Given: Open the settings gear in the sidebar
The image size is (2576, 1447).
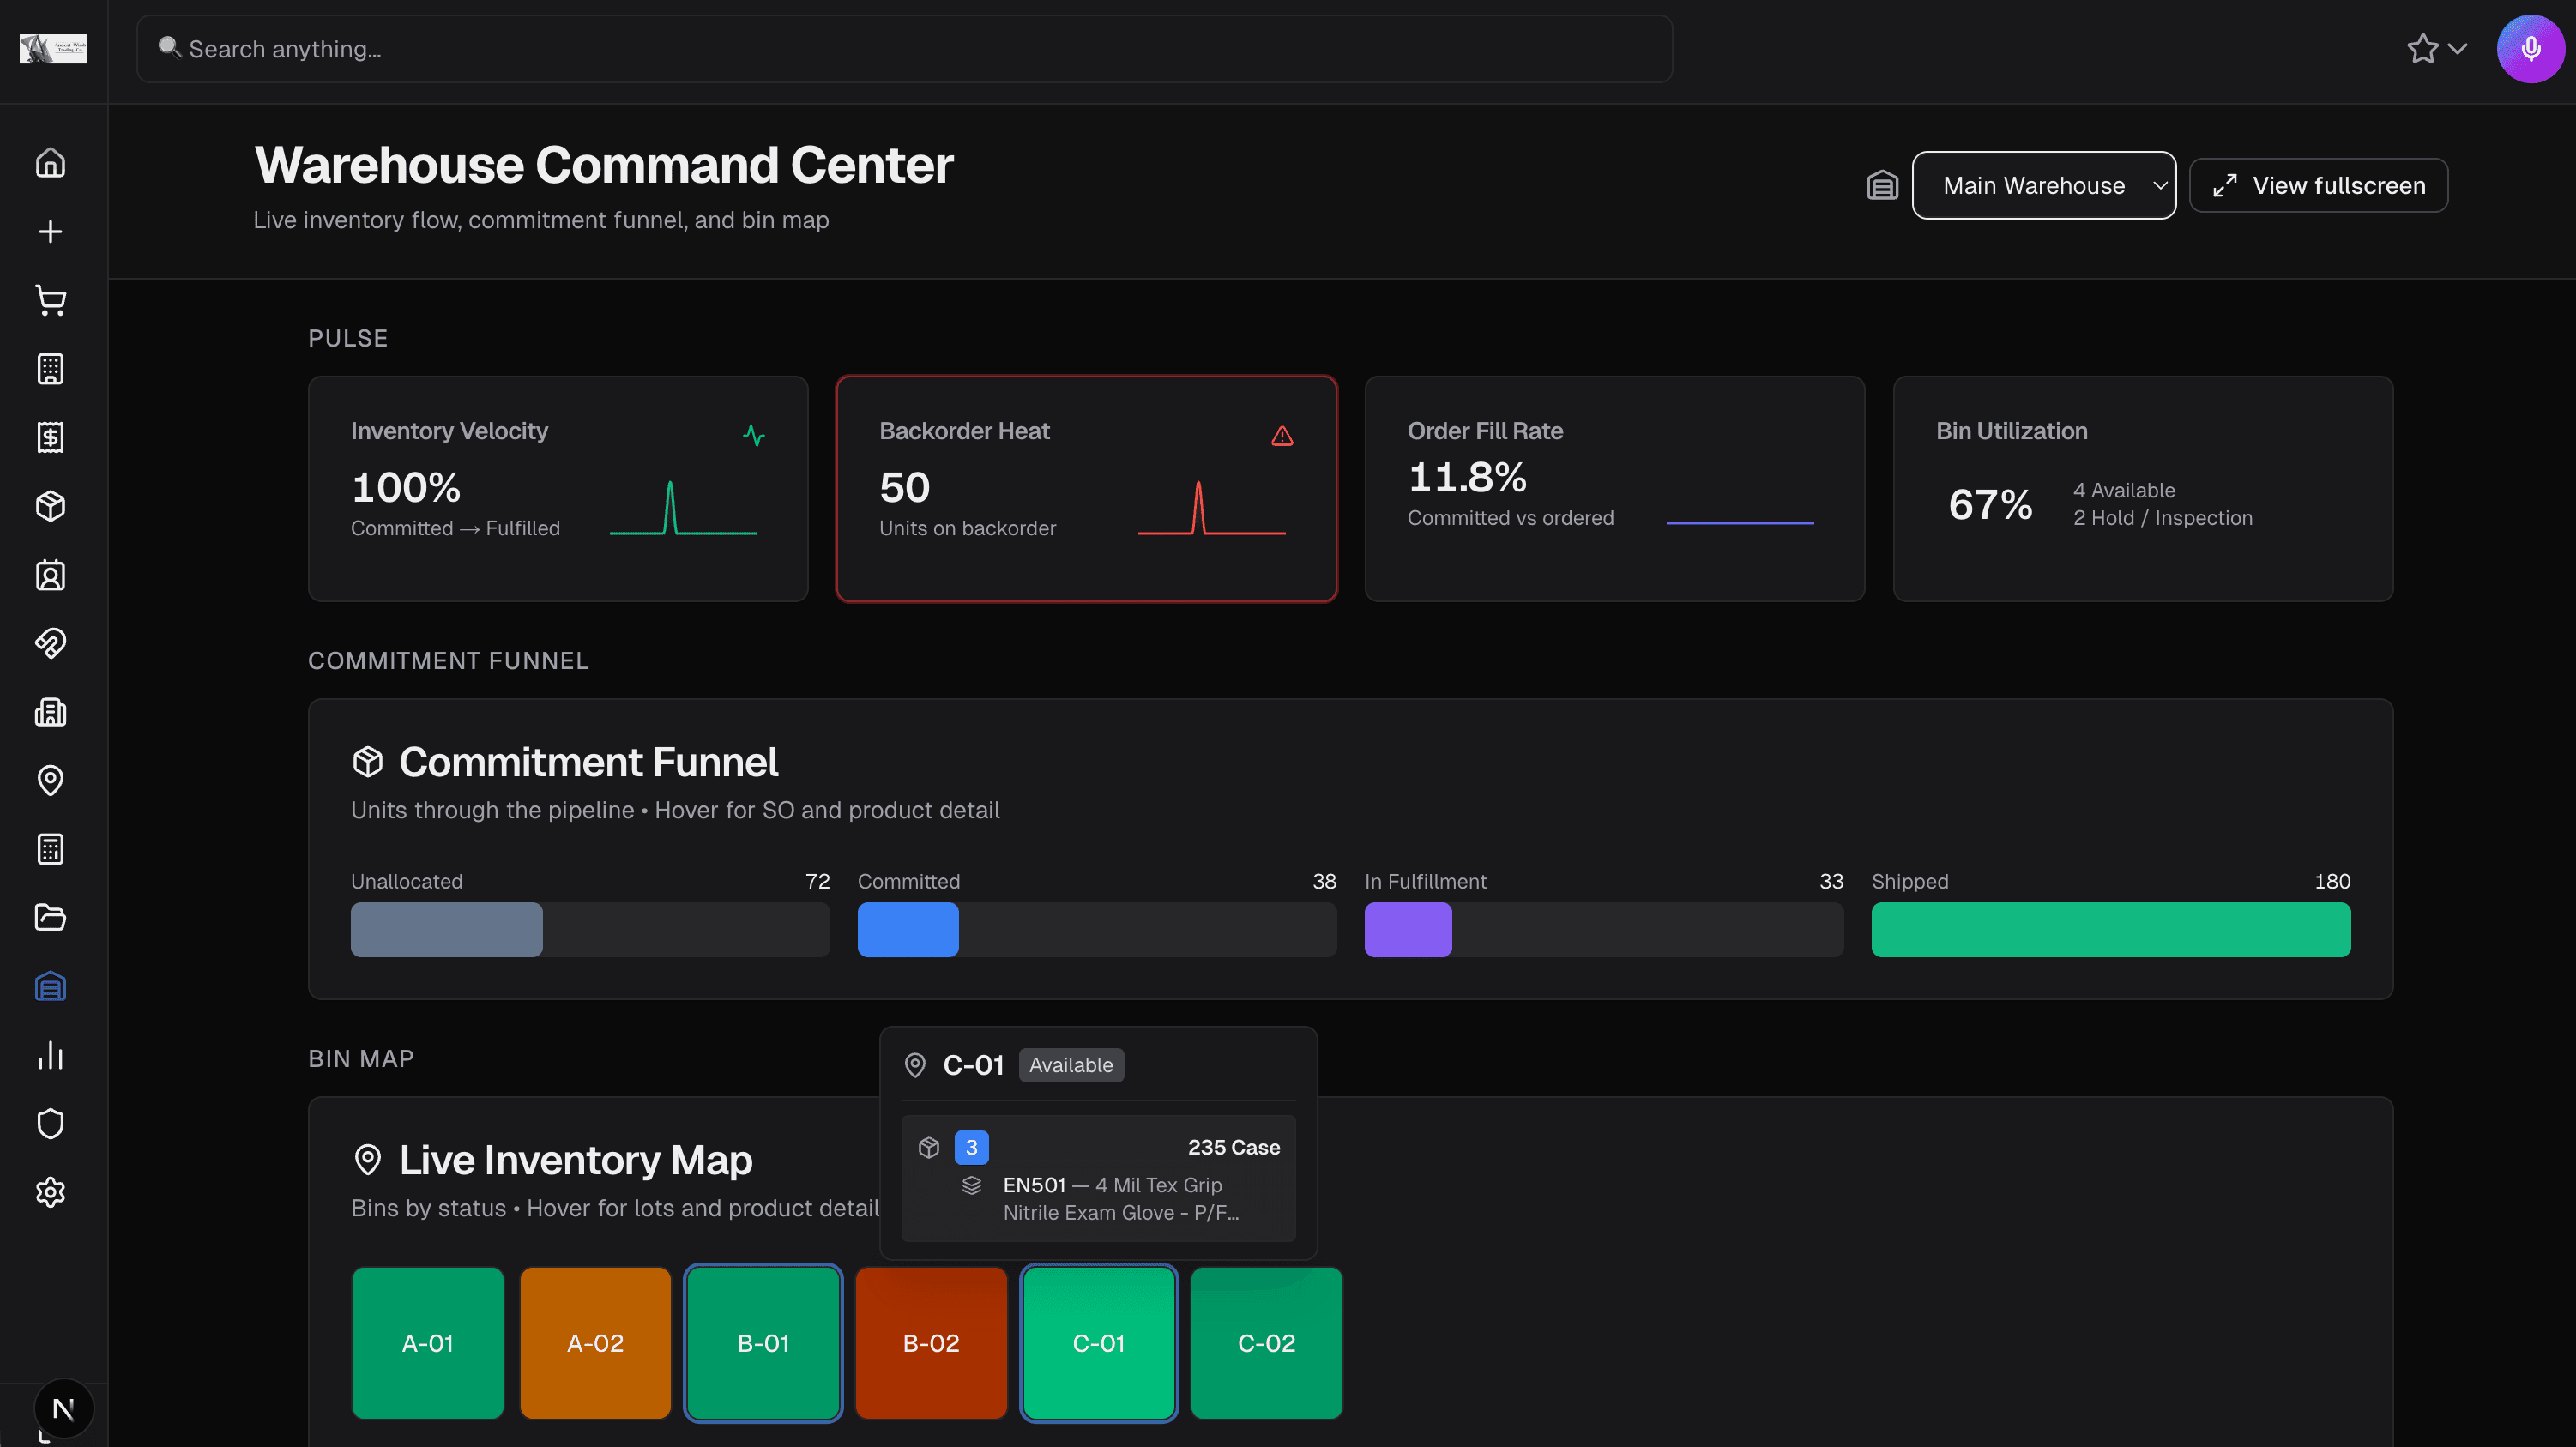Looking at the screenshot, I should tap(51, 1191).
